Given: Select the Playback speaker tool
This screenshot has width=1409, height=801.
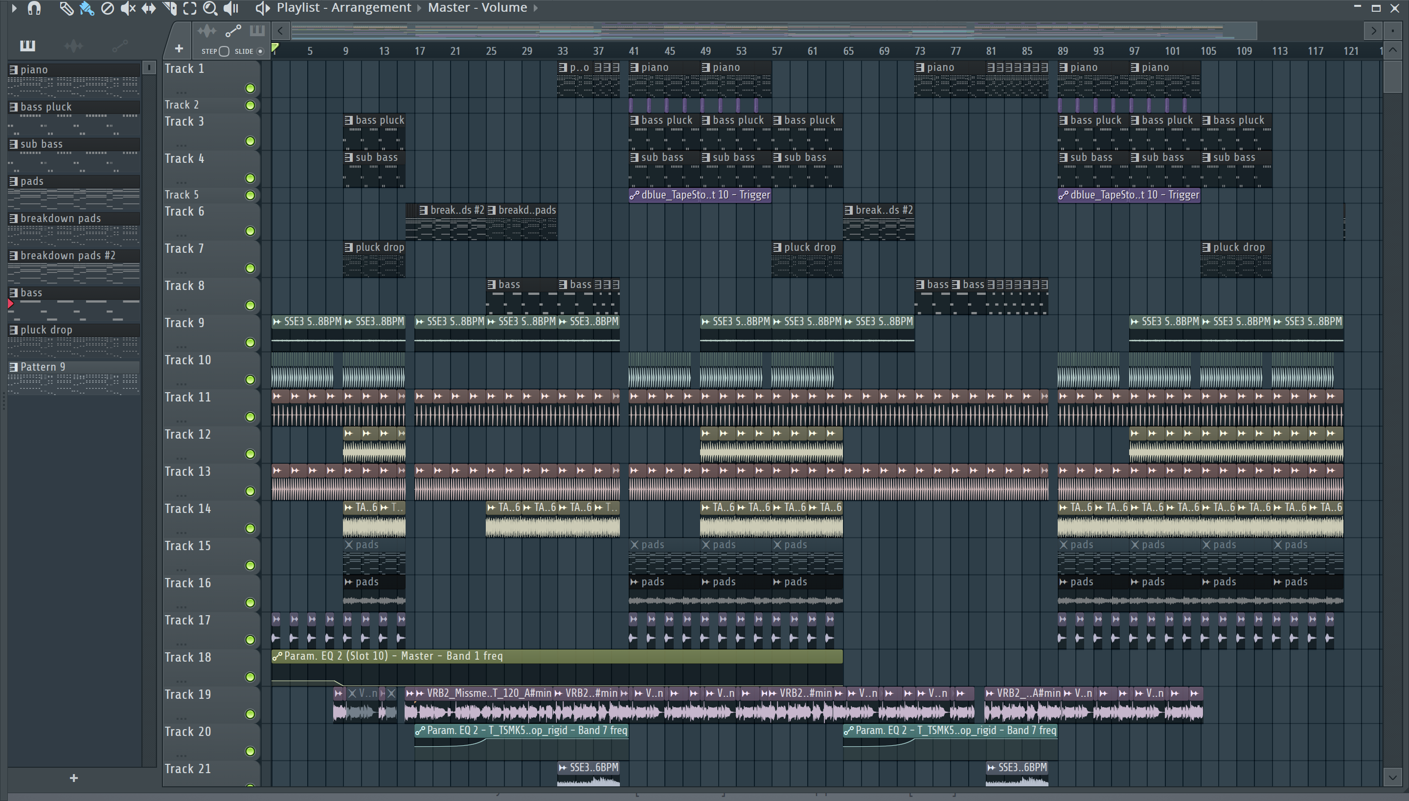Looking at the screenshot, I should click(231, 8).
